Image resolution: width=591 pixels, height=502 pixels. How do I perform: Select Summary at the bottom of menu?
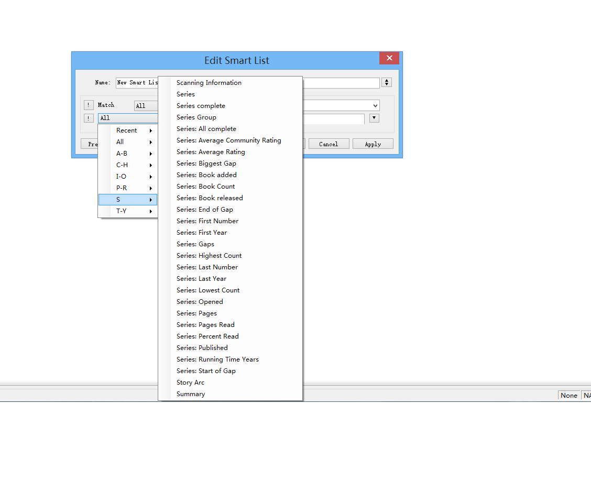pyautogui.click(x=191, y=394)
